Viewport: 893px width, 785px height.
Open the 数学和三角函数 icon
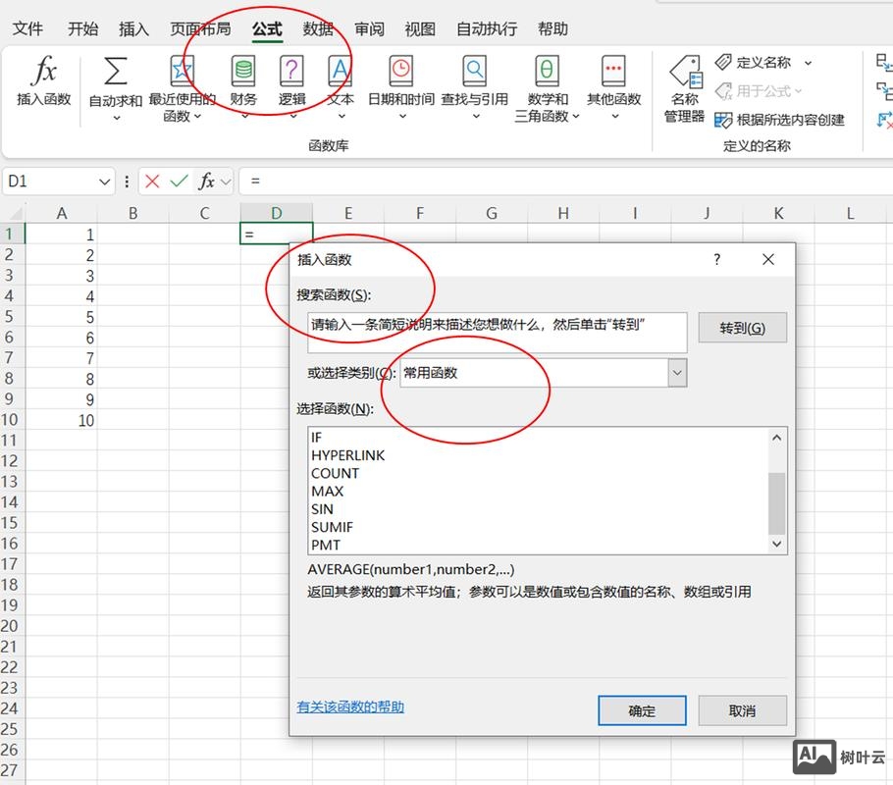click(x=548, y=73)
